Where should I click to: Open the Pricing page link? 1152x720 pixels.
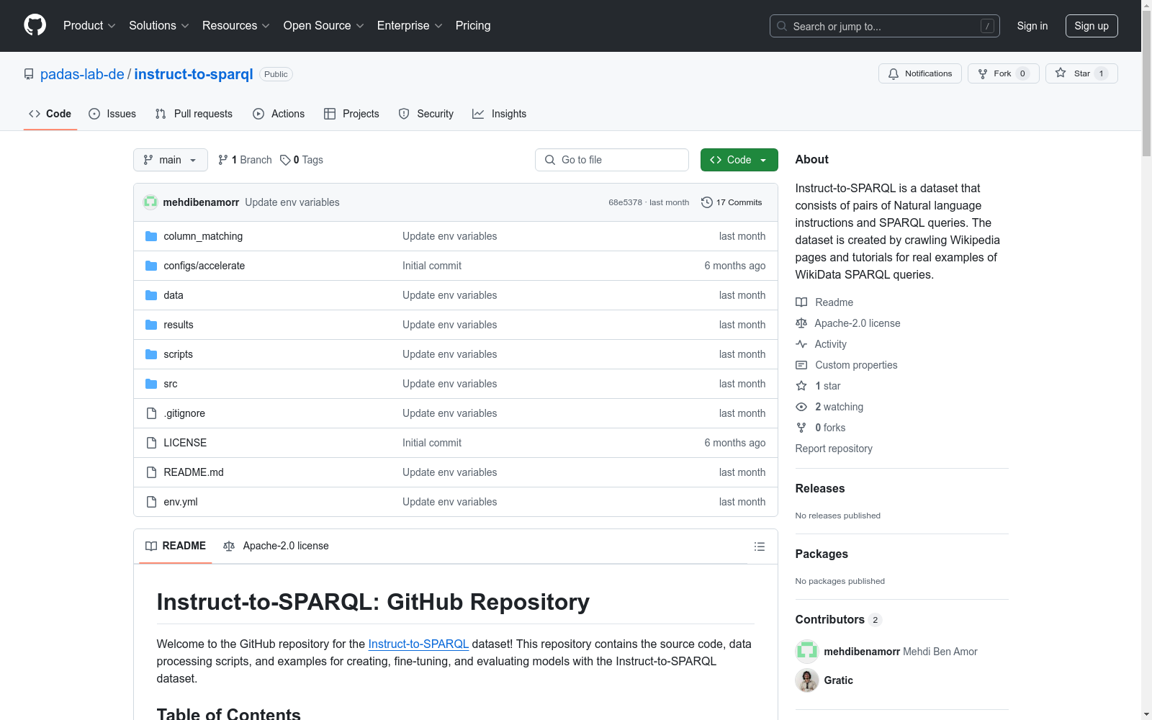point(473,26)
